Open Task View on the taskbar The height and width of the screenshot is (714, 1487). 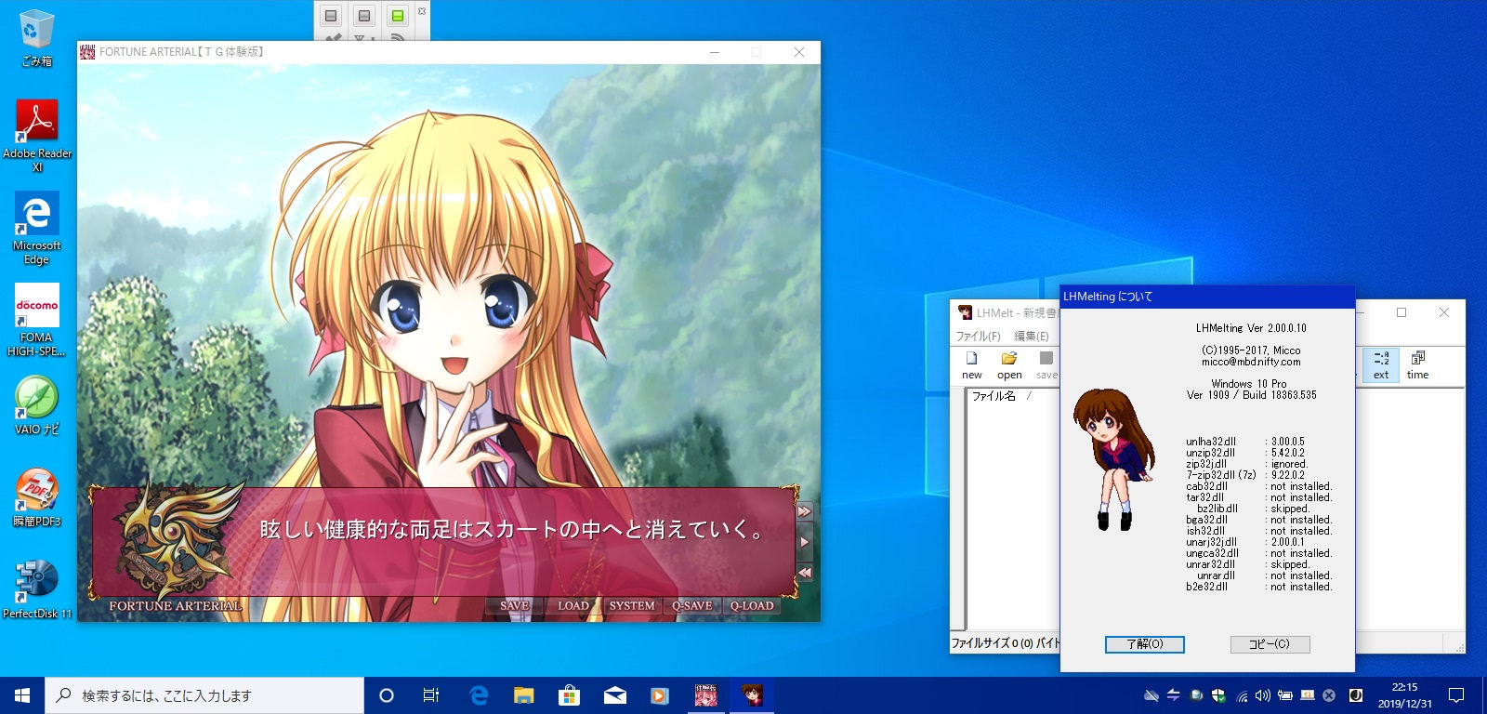click(x=431, y=695)
